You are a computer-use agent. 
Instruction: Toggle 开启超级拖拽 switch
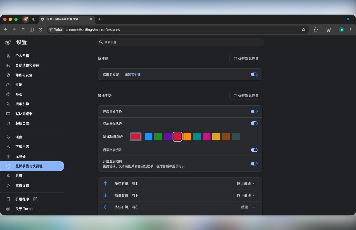click(x=254, y=164)
